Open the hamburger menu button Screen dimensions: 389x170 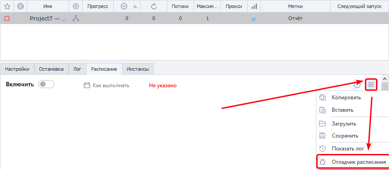[x=371, y=85]
